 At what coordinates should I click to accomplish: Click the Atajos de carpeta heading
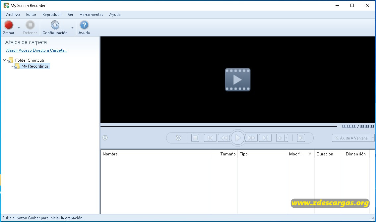pos(26,42)
